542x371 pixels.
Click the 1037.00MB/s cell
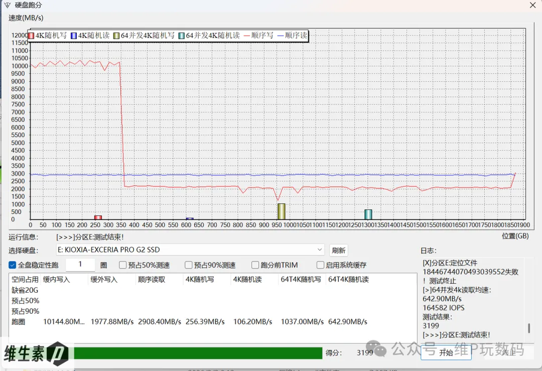(302, 322)
